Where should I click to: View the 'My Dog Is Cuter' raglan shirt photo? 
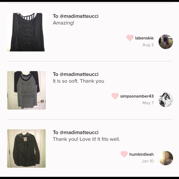pos(26,90)
